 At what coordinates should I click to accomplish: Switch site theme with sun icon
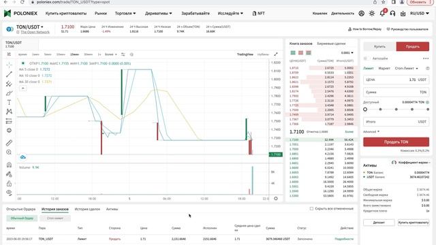(372, 14)
